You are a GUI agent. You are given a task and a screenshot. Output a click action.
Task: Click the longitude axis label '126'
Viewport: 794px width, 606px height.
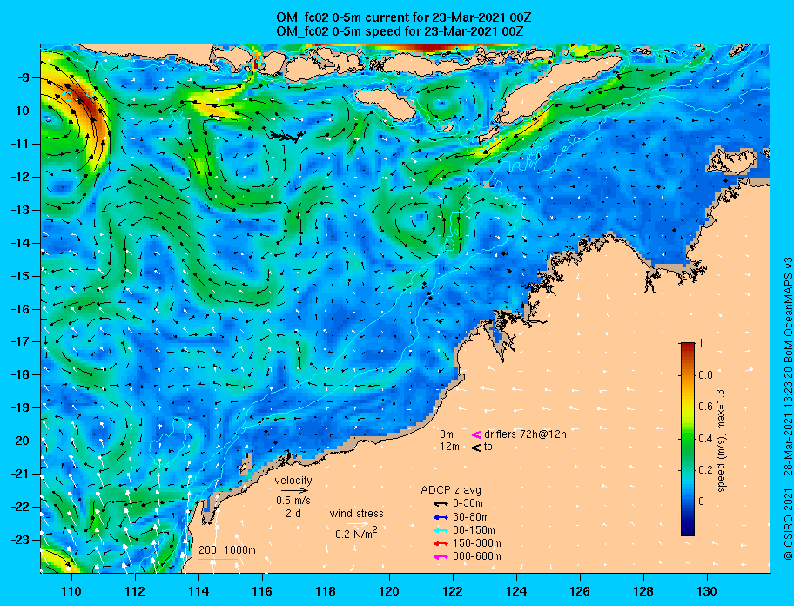click(580, 591)
